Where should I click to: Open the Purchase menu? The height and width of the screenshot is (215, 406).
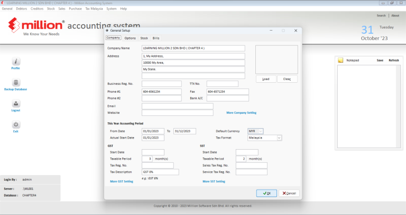coord(76,8)
